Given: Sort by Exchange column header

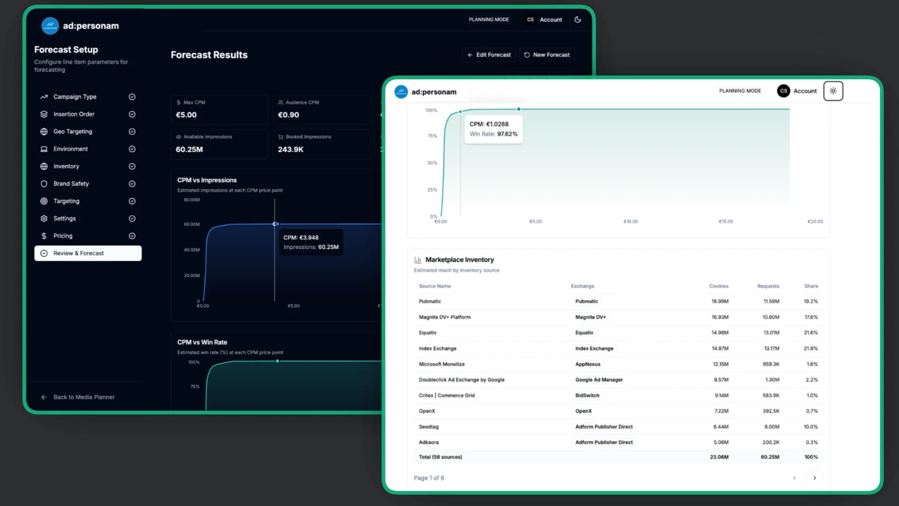Looking at the screenshot, I should pos(582,286).
